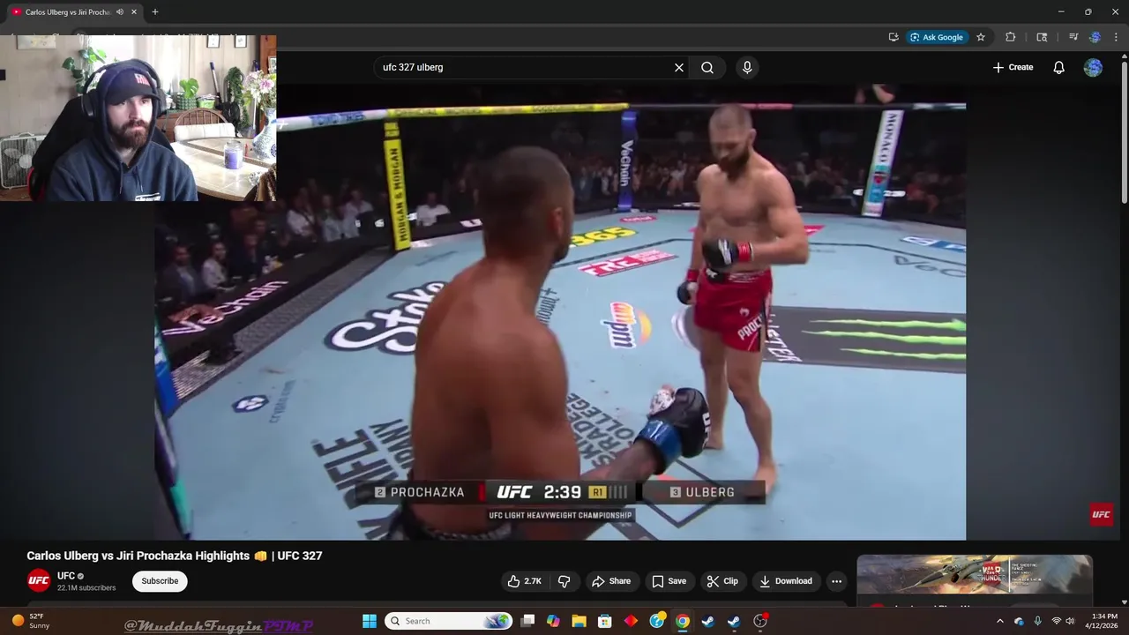The height and width of the screenshot is (635, 1129).
Task: Open OBS Studio from the taskbar
Action: click(x=760, y=621)
